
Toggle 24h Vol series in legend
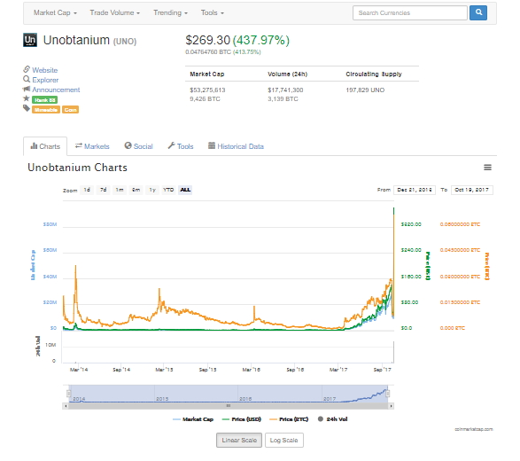click(x=332, y=419)
